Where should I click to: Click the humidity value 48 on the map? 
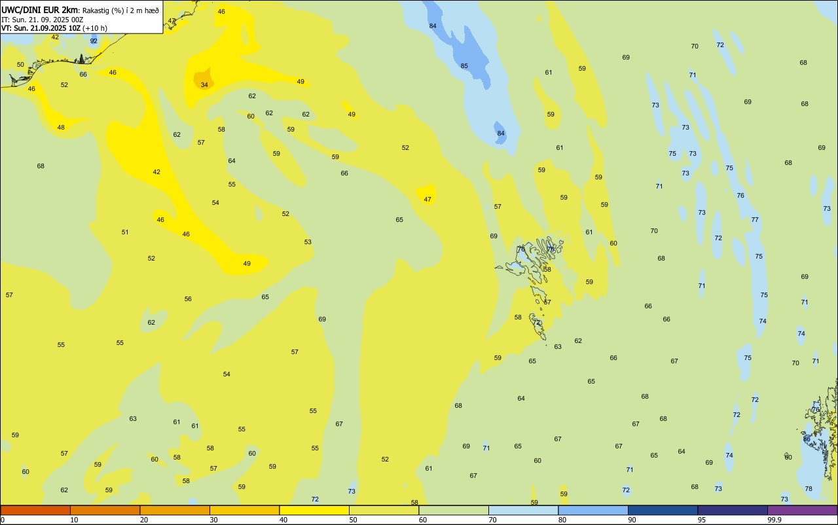click(x=61, y=128)
